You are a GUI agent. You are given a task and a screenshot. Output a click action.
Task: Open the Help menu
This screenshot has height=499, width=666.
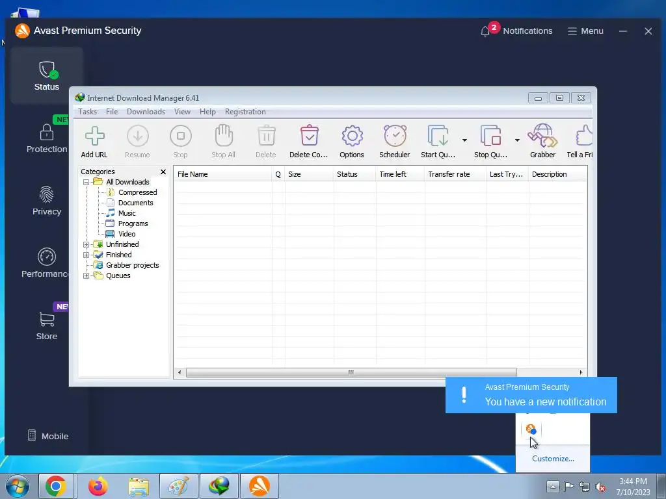pyautogui.click(x=207, y=112)
